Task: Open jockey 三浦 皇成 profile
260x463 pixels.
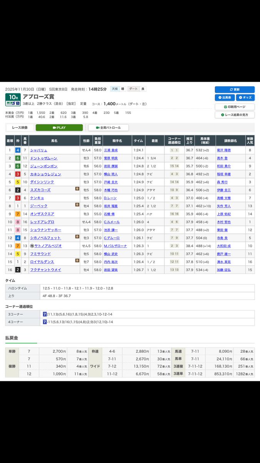Action: point(111,150)
